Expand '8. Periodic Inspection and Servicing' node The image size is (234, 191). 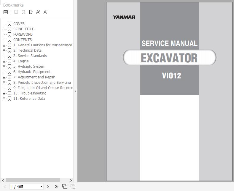(4, 83)
